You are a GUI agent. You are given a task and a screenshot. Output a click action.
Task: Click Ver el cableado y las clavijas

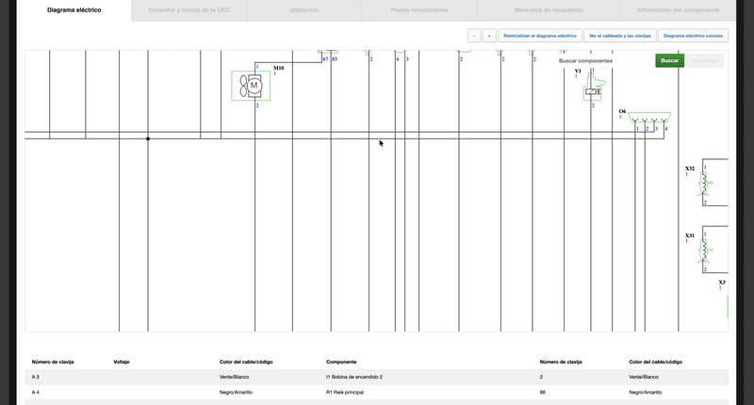[619, 36]
